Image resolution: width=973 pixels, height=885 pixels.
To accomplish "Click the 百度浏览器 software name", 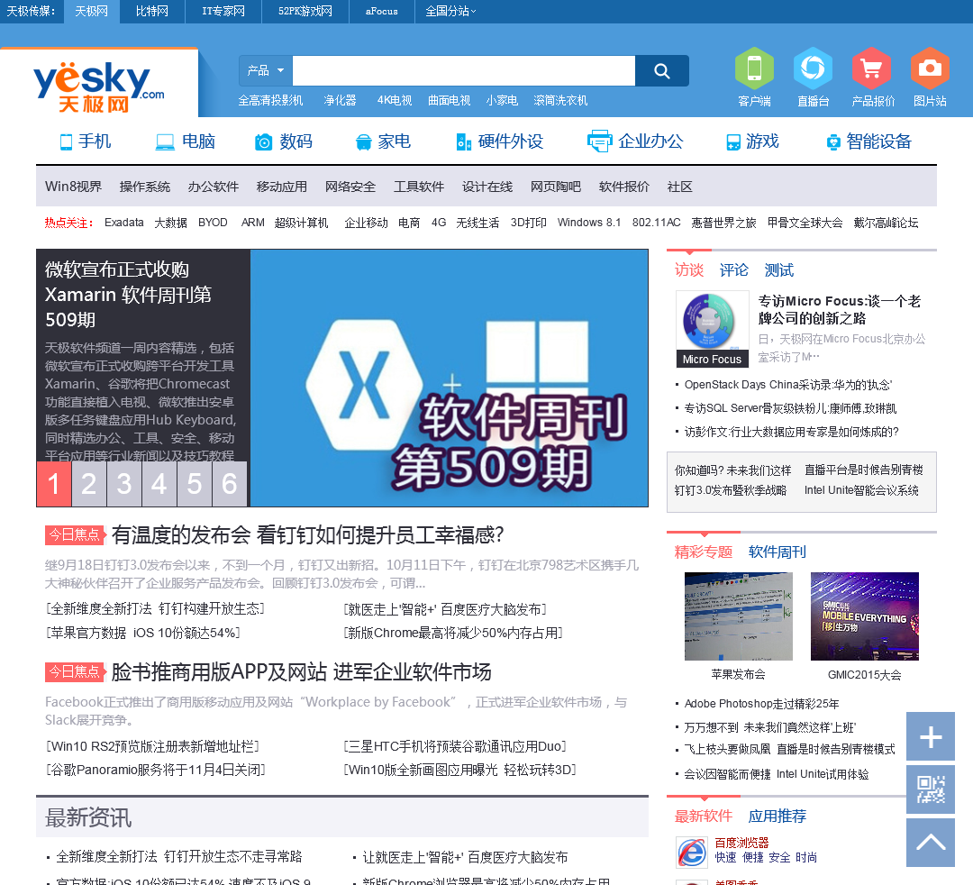I will pos(741,843).
